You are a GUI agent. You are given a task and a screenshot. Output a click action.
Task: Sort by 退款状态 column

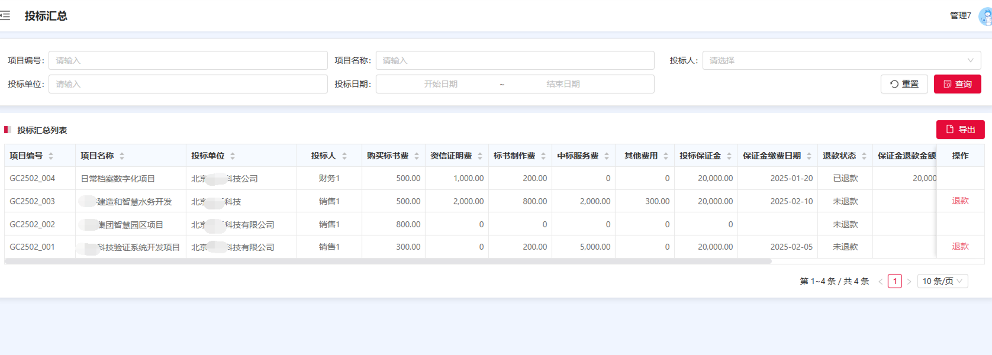[x=864, y=156]
